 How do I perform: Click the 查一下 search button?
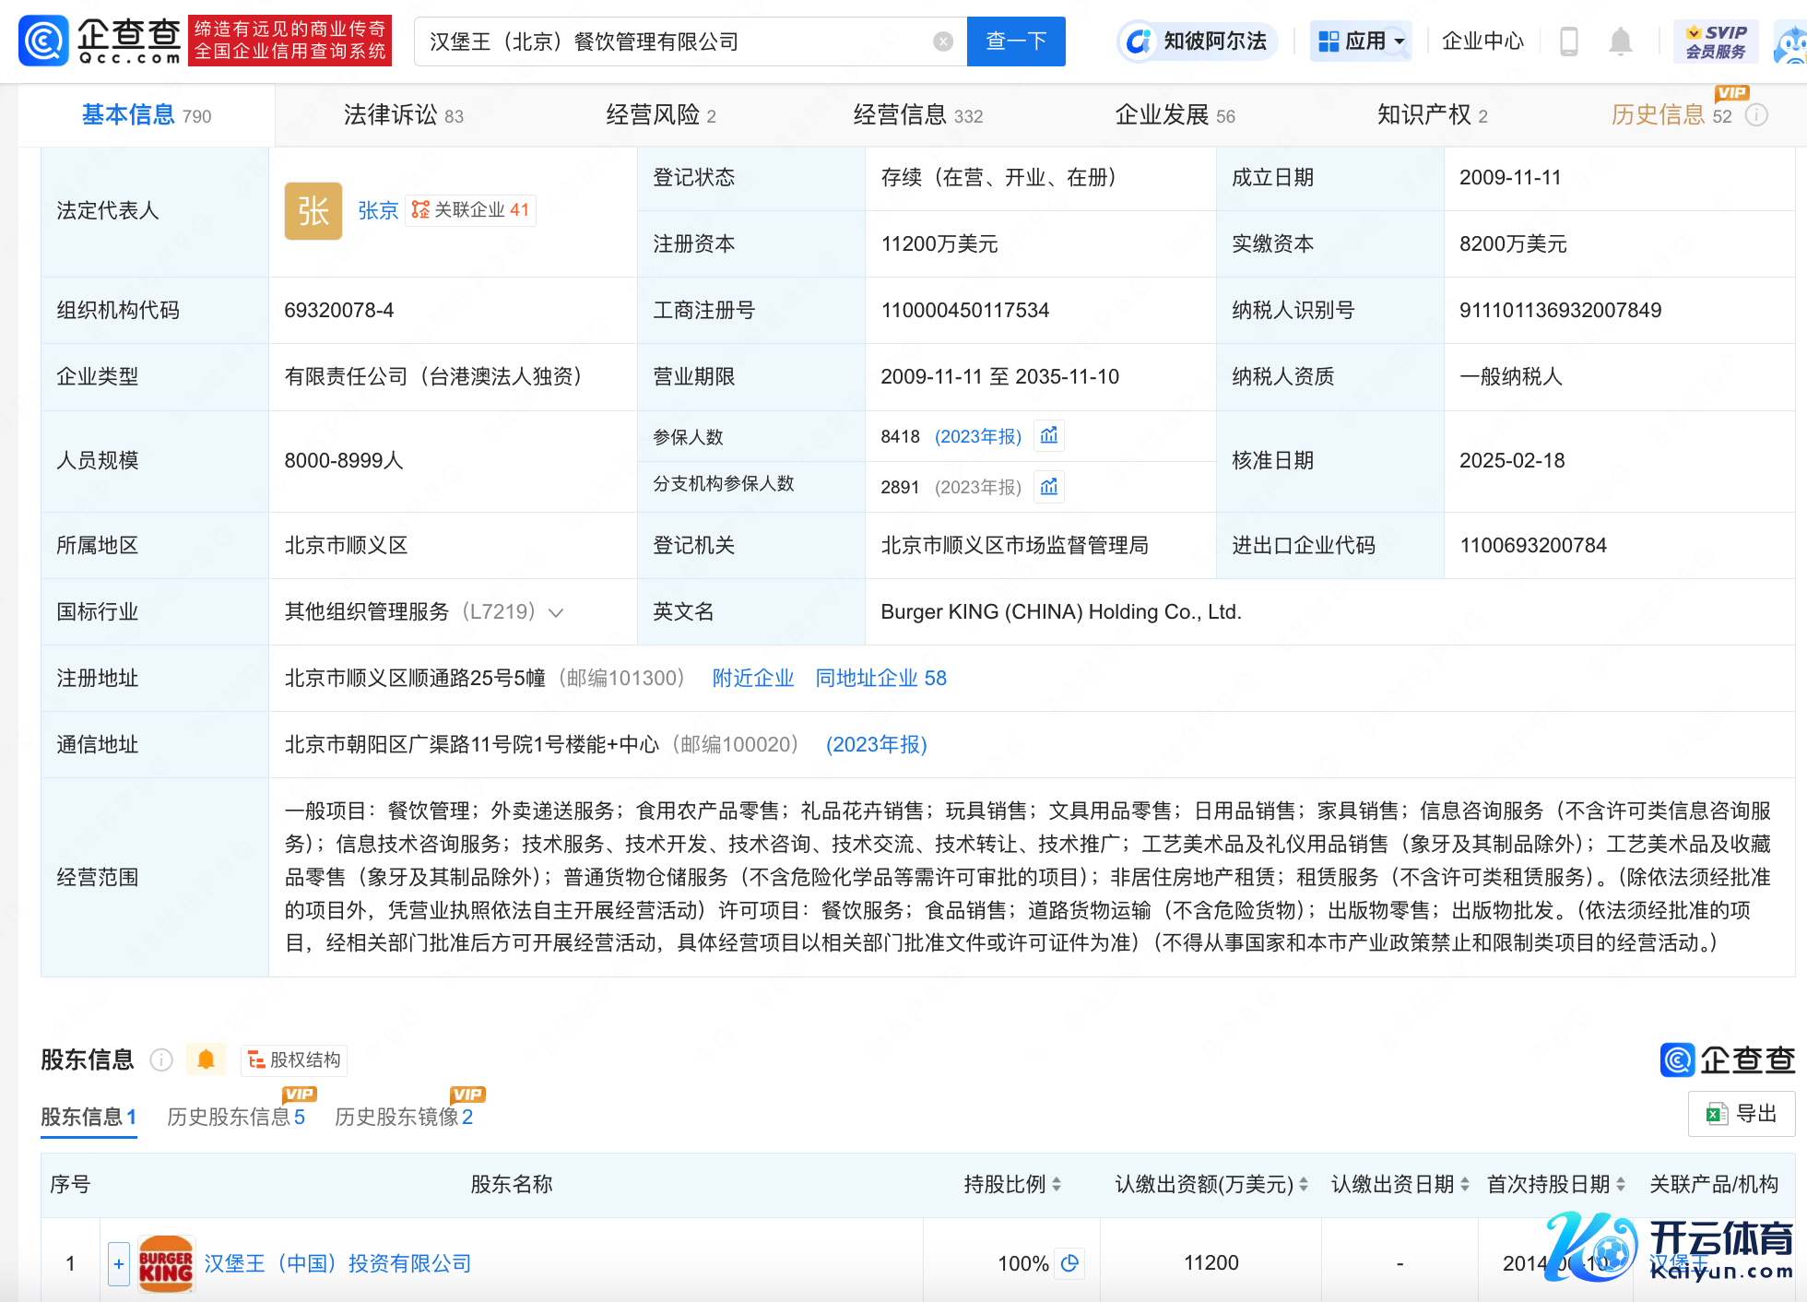click(x=1015, y=41)
